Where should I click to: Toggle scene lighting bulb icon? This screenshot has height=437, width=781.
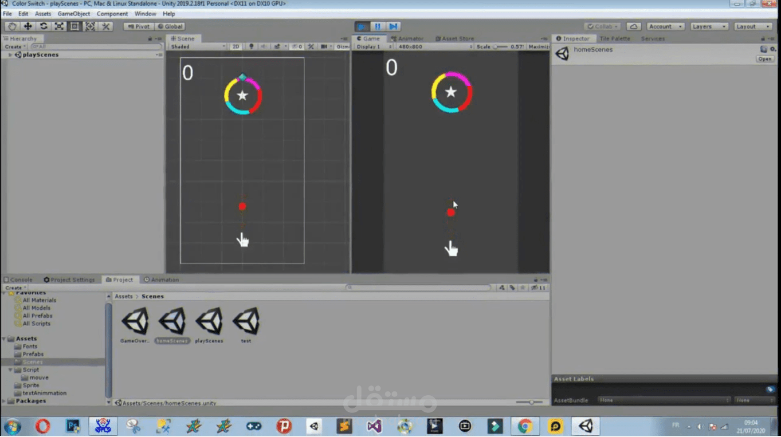pos(251,46)
